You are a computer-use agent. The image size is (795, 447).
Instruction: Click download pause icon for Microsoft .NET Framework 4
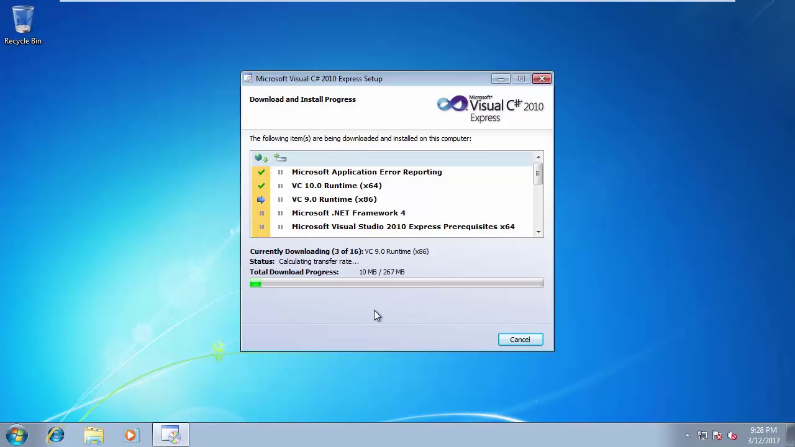261,213
